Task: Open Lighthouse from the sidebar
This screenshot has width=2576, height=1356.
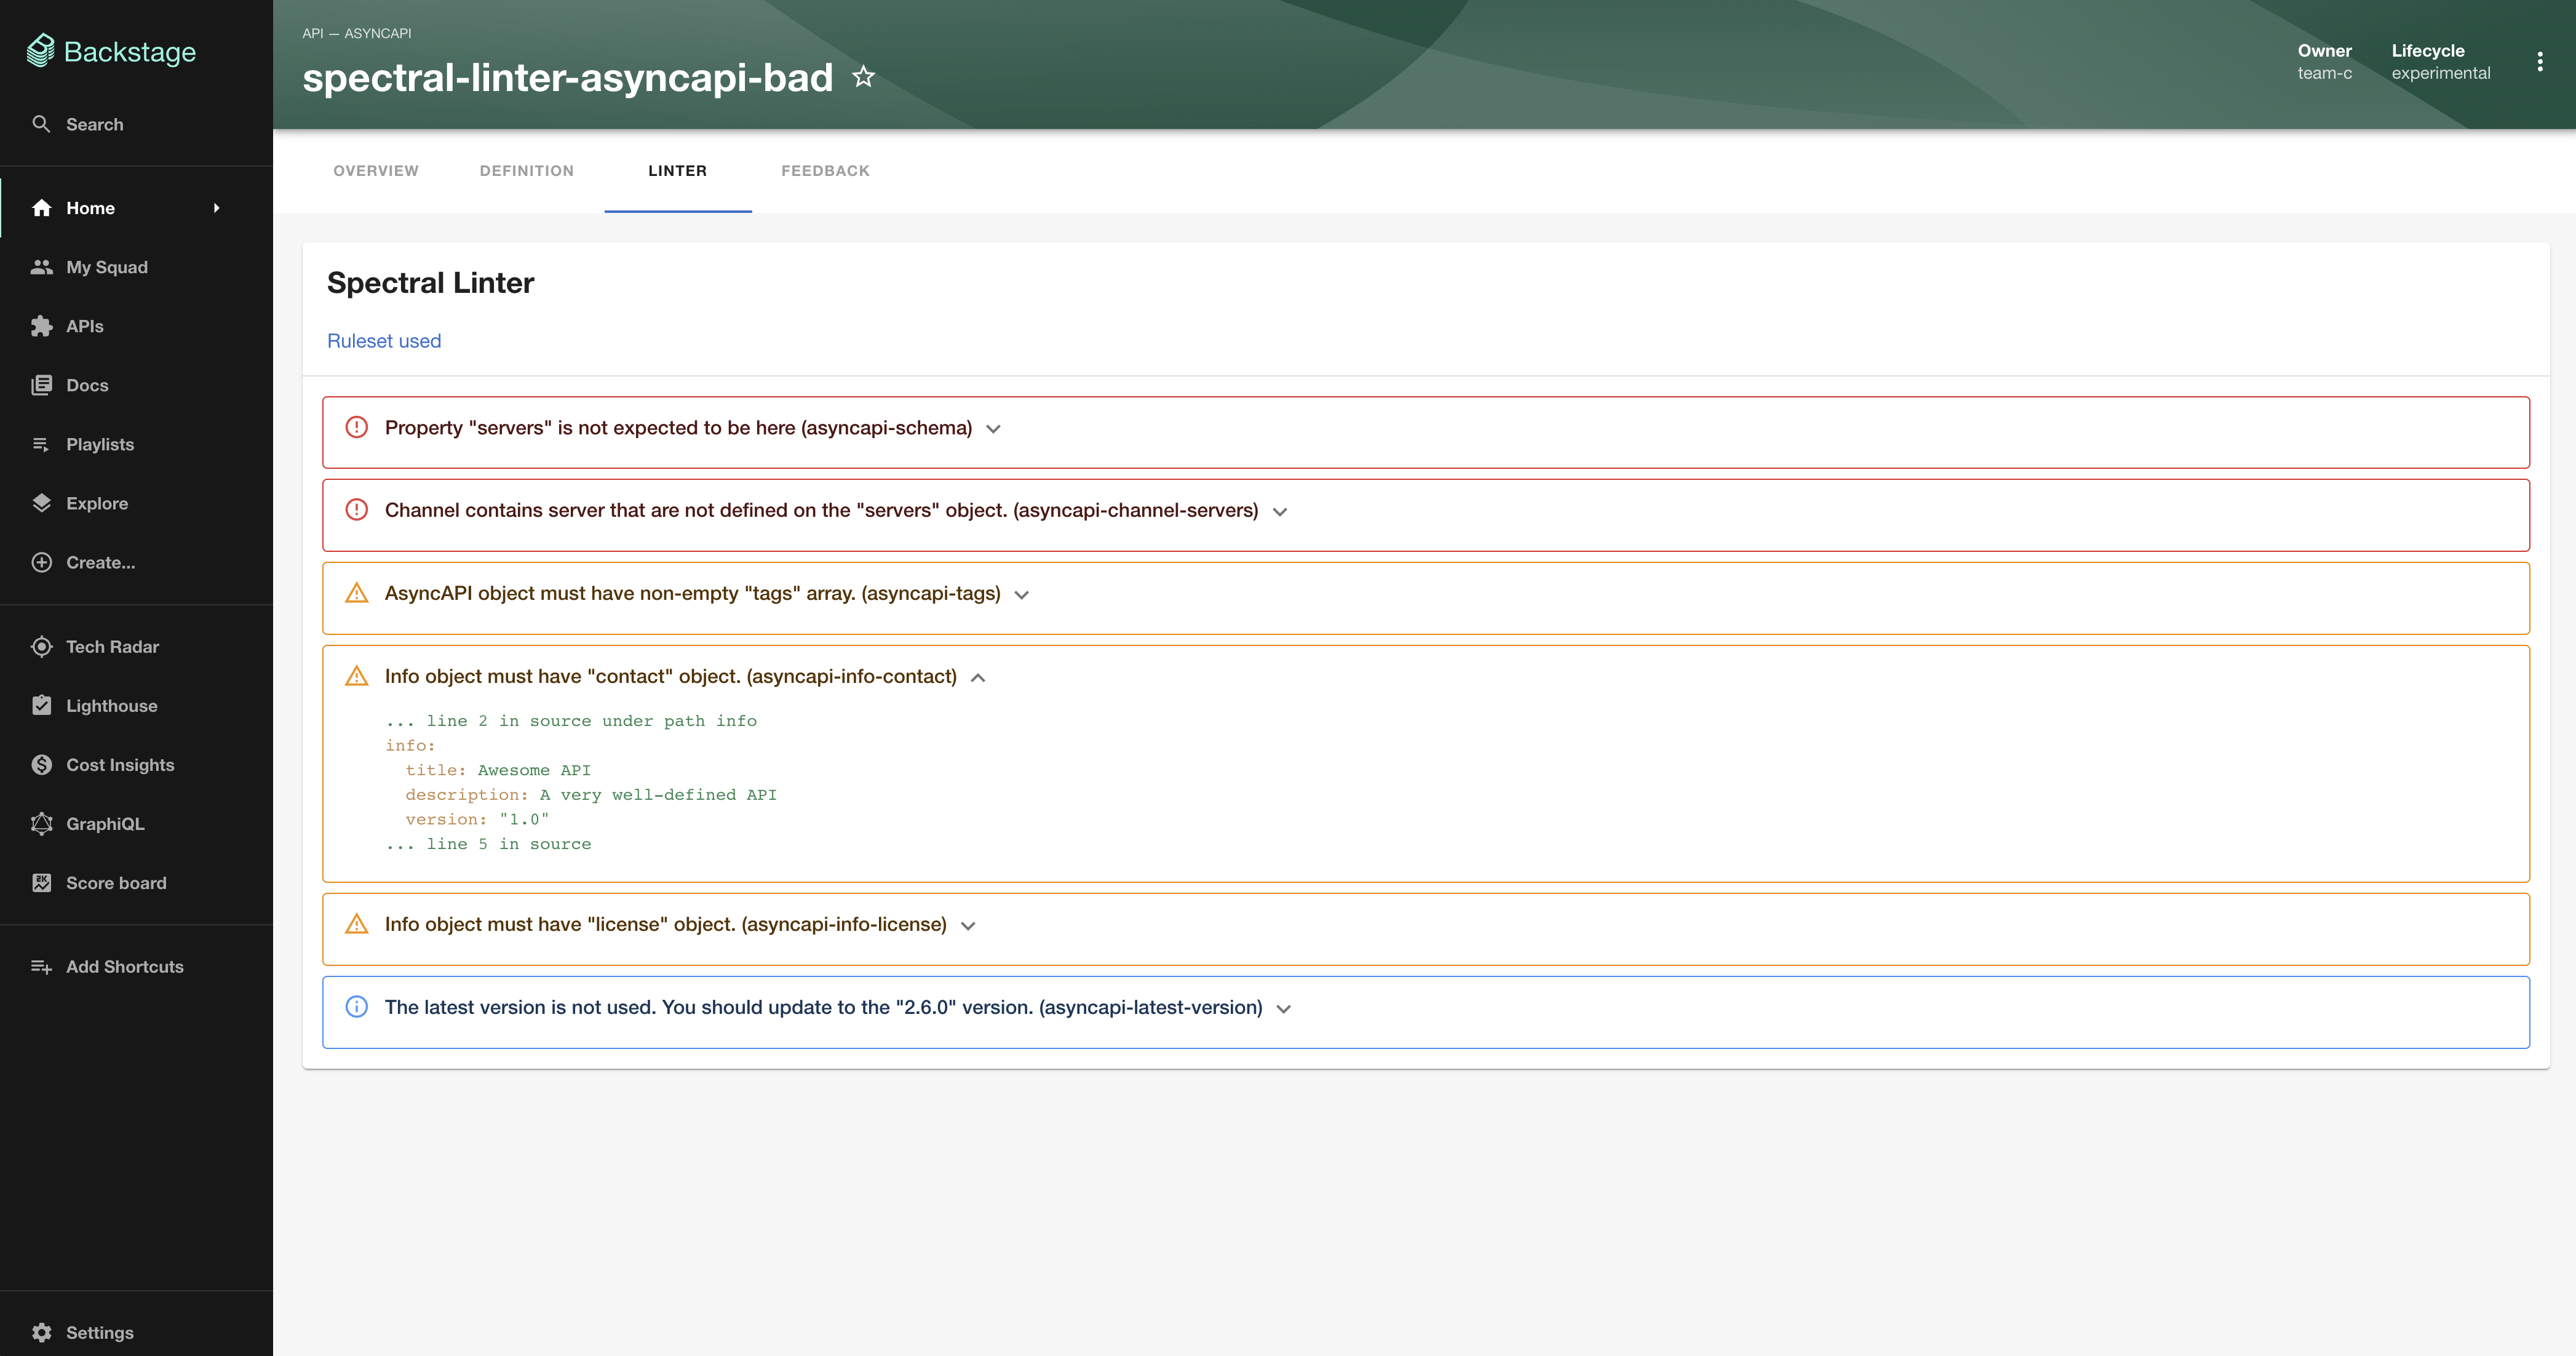Action: 111,706
